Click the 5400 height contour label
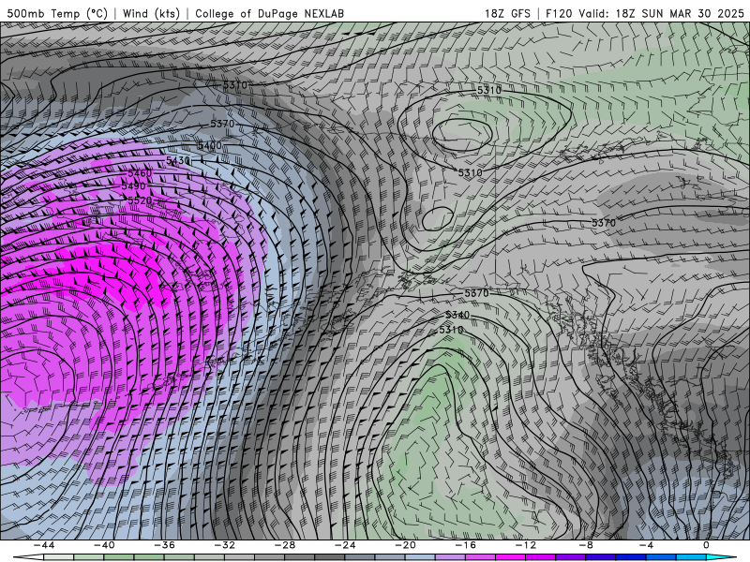Viewport: 750px width, 562px height. pyautogui.click(x=209, y=145)
